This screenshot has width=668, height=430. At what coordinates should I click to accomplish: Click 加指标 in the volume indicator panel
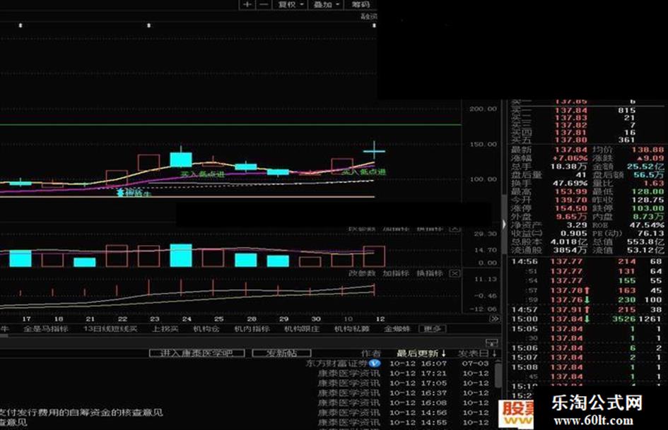click(395, 229)
